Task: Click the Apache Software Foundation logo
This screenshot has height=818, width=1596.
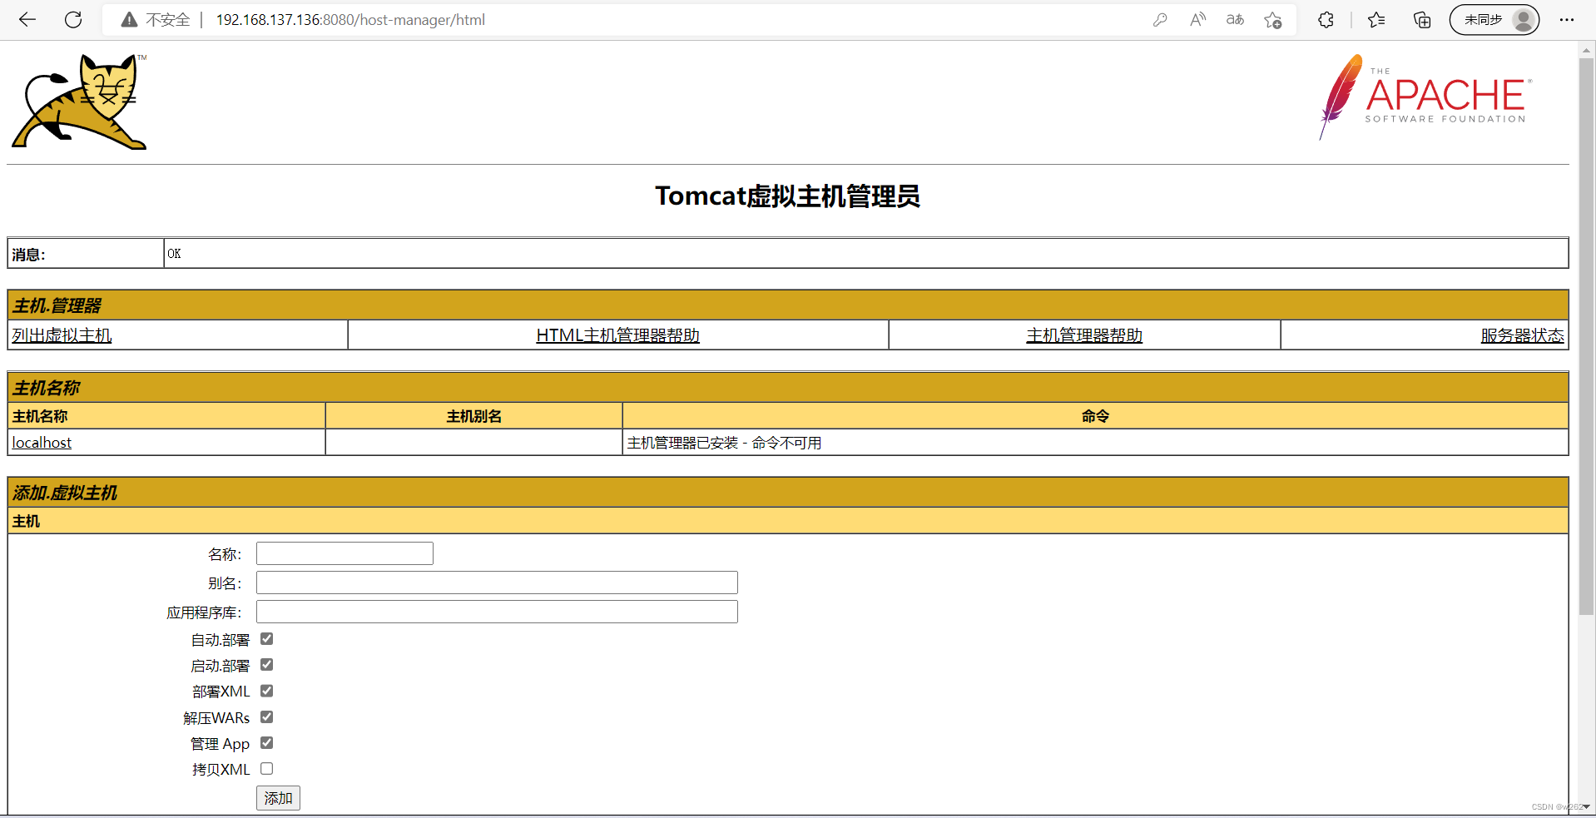Action: 1425,97
